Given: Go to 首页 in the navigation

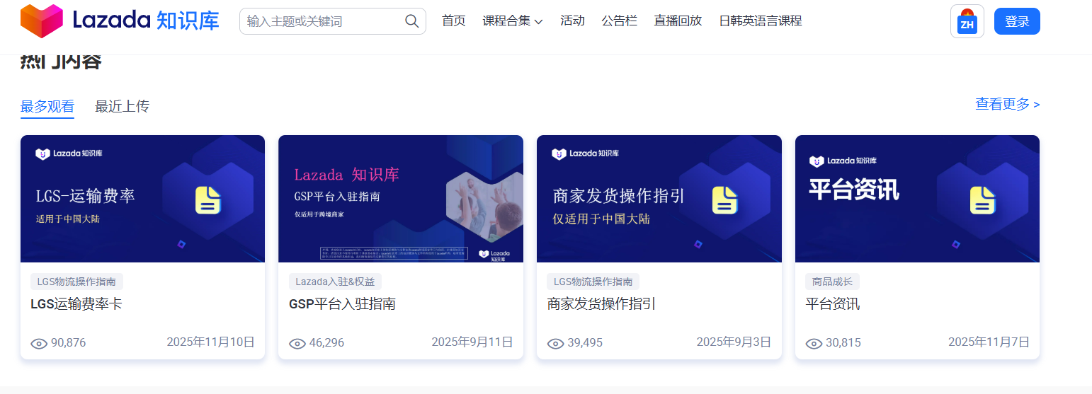Looking at the screenshot, I should coord(454,21).
